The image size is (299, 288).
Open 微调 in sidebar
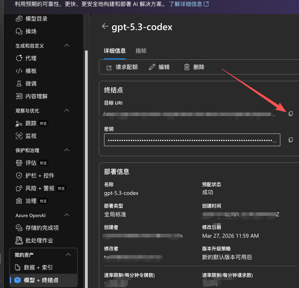(31, 84)
